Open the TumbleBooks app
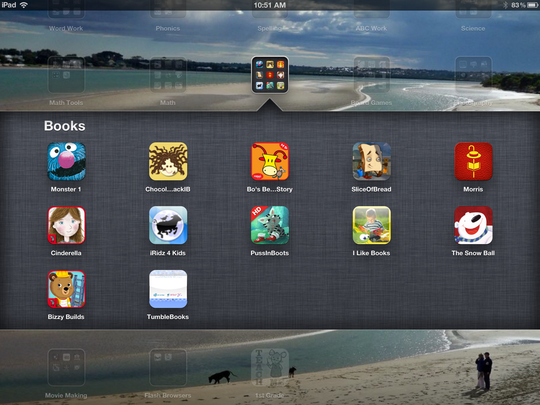The height and width of the screenshot is (405, 540). tap(168, 289)
